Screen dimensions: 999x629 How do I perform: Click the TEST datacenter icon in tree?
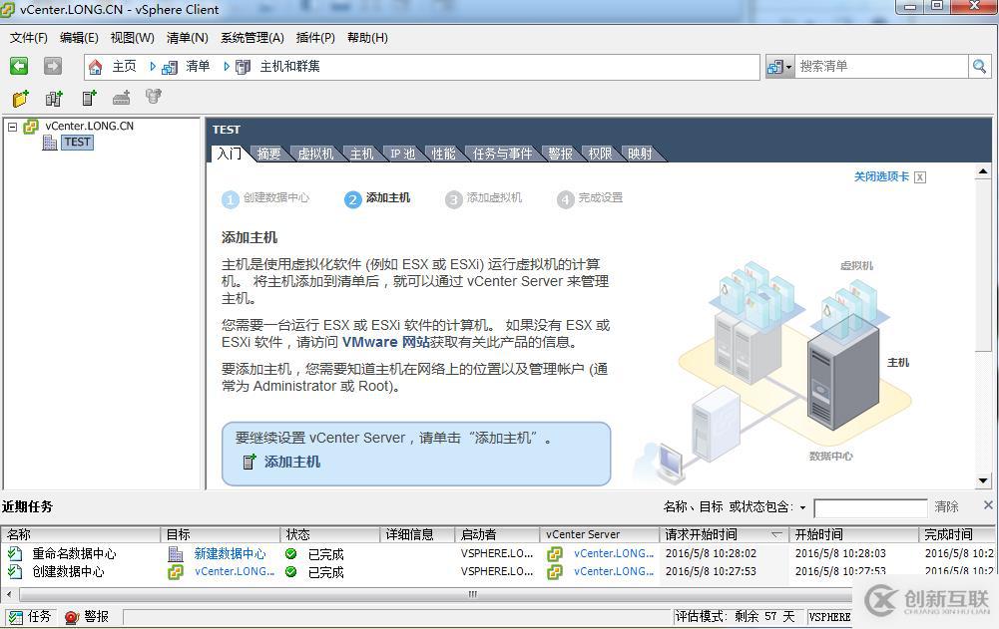[50, 142]
